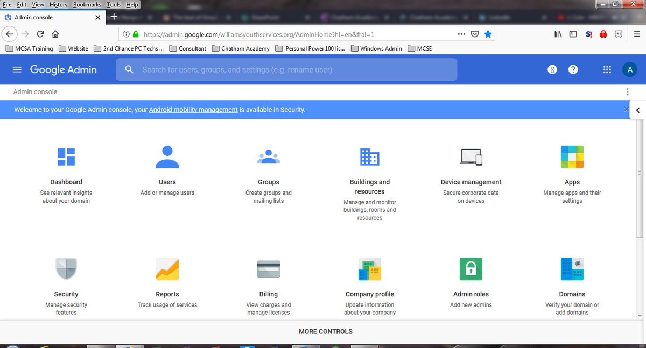Screen dimensions: 646x348
Task: Click the S! extension icon in toolbar
Action: point(589,34)
